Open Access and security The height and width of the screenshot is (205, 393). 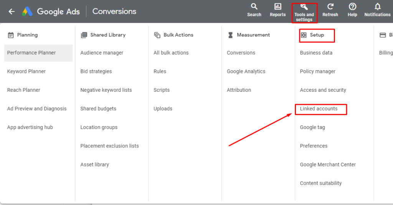[323, 90]
